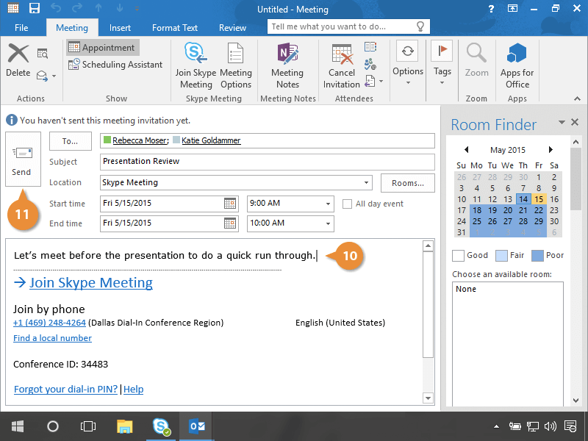Screen dimensions: 588x441
Task: Open Join Skype Meeting ribbon button
Action: (195, 64)
